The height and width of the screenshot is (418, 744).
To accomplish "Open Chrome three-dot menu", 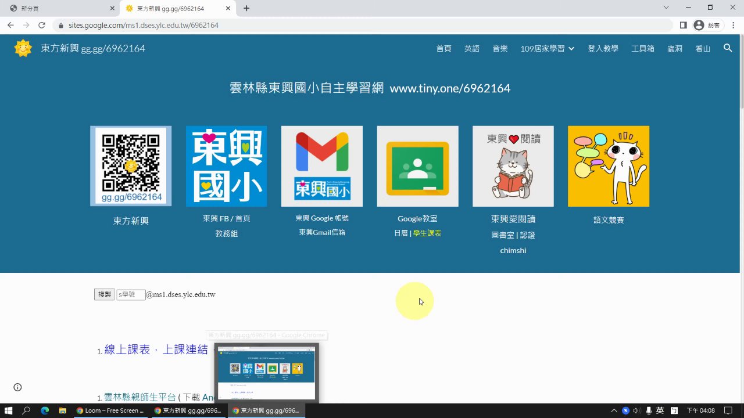I will point(732,25).
